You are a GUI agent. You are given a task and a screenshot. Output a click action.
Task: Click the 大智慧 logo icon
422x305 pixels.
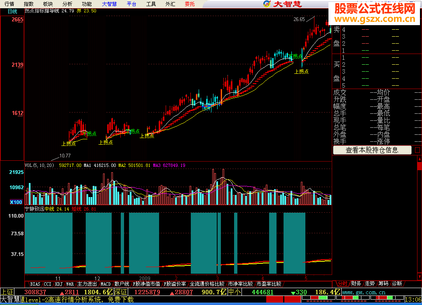[x=267, y=4]
